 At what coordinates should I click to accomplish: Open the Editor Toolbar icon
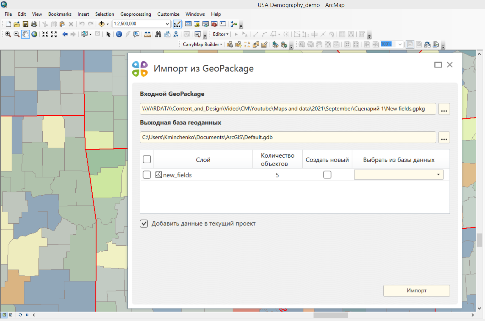(x=177, y=24)
